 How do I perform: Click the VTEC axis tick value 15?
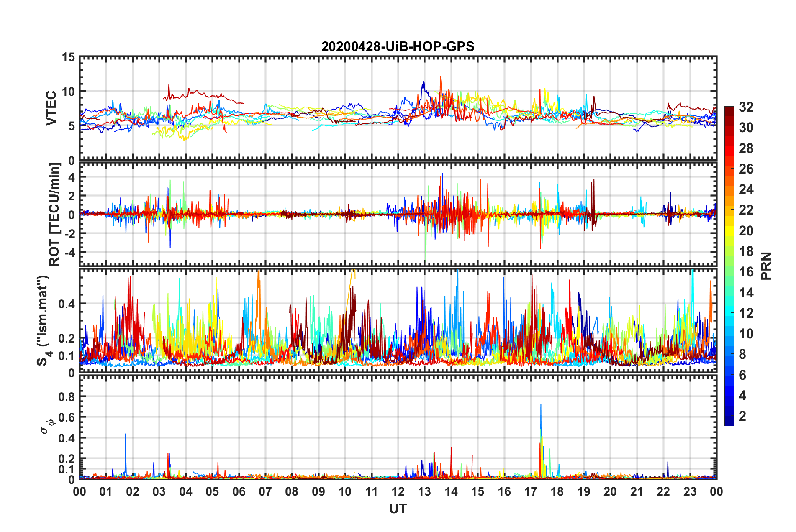tap(68, 57)
